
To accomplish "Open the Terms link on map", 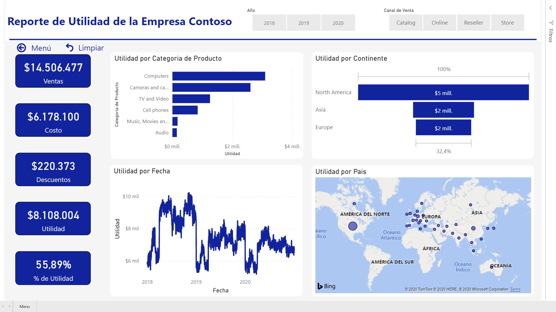I will (x=515, y=289).
